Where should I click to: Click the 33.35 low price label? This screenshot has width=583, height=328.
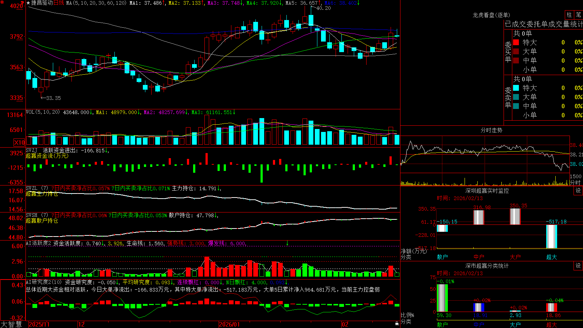point(54,98)
